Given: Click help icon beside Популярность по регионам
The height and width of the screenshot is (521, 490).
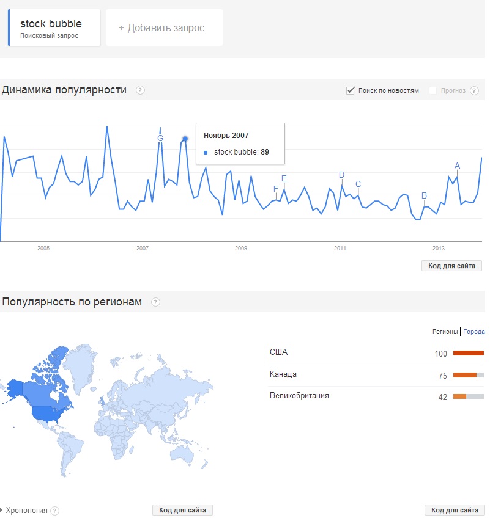Looking at the screenshot, I should [155, 302].
